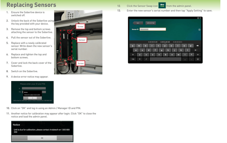The image size is (227, 143).
Task: Tap the b key
Action: (x=166, y=55)
